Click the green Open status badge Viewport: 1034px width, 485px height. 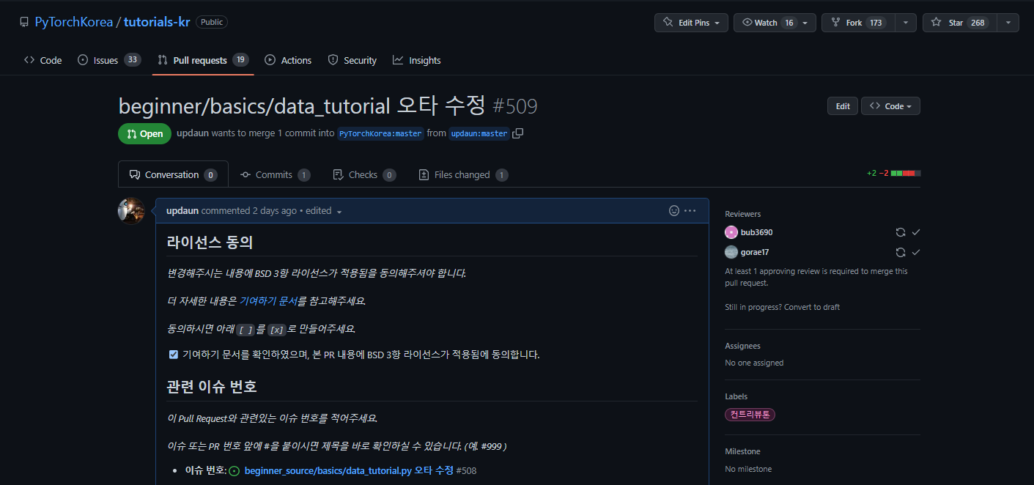[x=144, y=133]
